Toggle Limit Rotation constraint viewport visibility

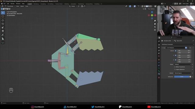186,48
